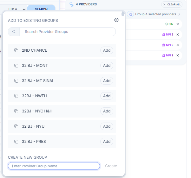The image size is (191, 178).
Task: Click the group icon beside 32 BJ - MONT
Action: [x=16, y=66]
